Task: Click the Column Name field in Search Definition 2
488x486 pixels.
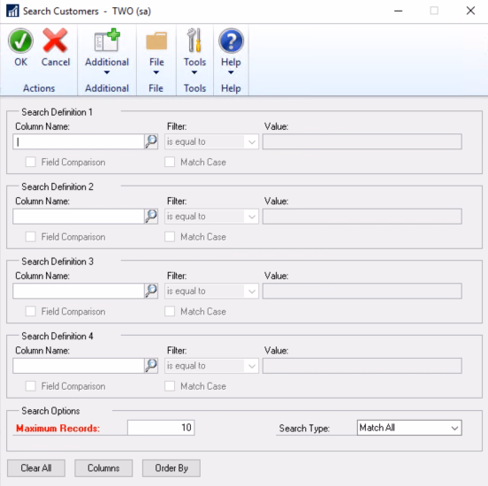Action: click(79, 216)
